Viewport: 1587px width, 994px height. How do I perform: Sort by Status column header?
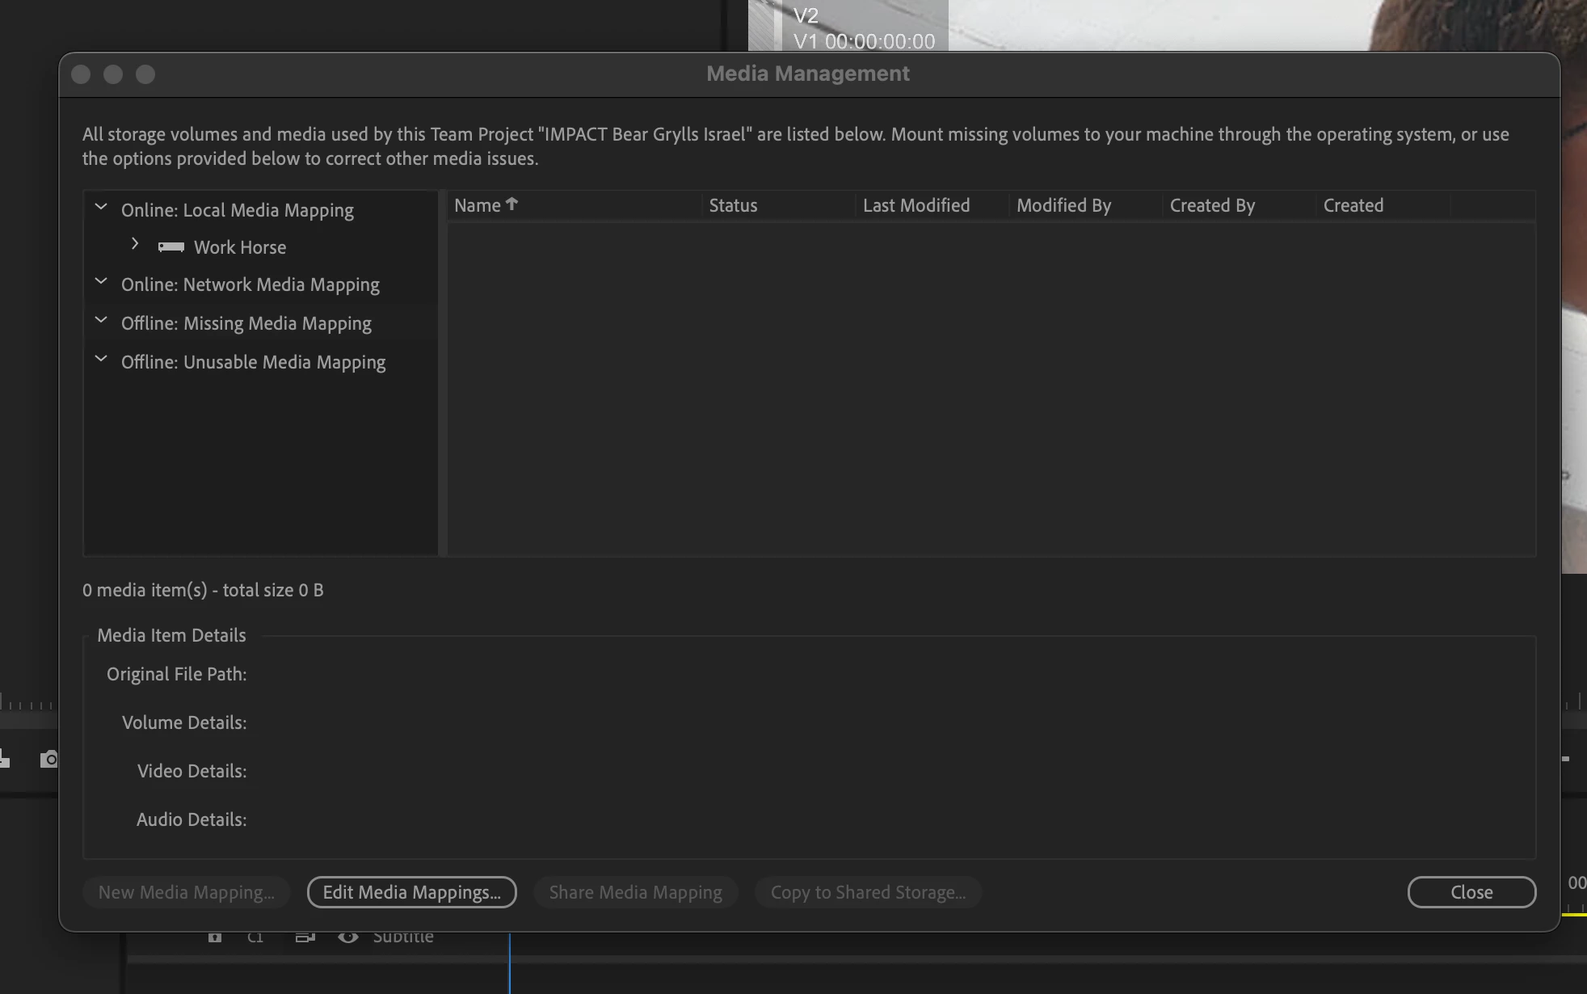[x=733, y=205]
